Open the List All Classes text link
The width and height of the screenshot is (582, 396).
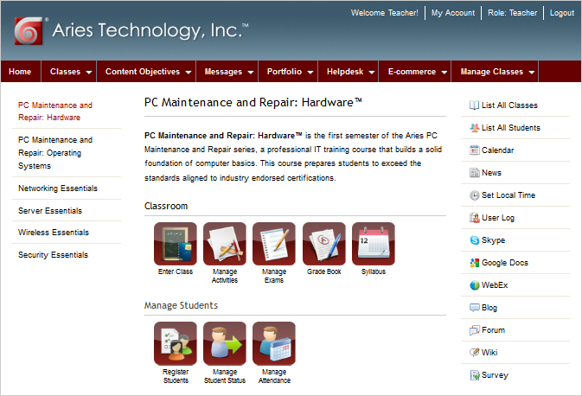tap(509, 105)
